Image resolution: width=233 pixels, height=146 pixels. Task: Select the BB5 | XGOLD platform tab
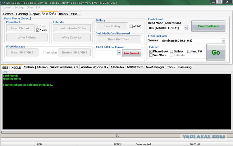pyautogui.click(x=12, y=67)
